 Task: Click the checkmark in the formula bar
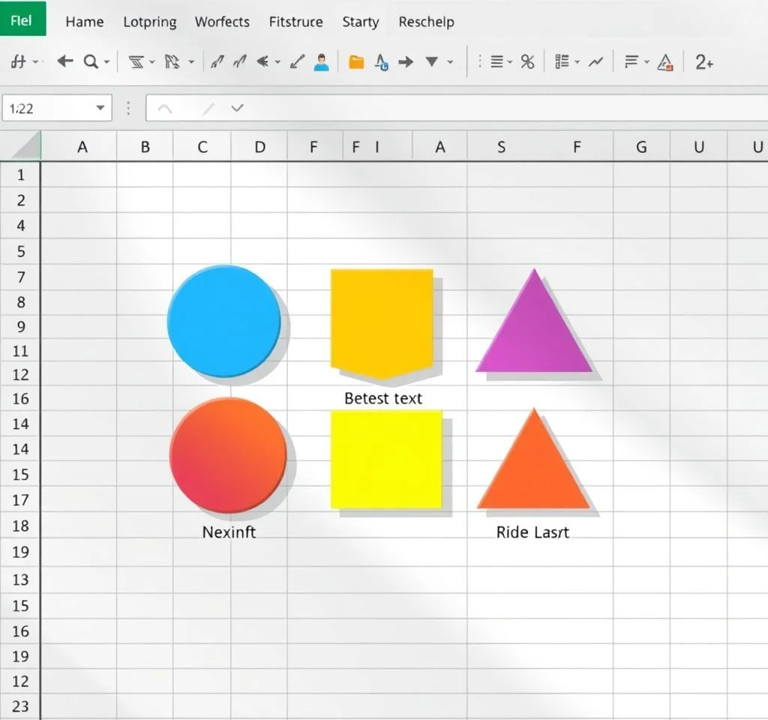(x=238, y=108)
